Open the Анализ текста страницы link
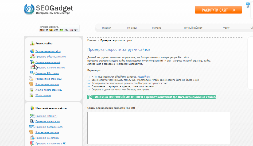Screen dimensions: 253x146 [49, 90]
